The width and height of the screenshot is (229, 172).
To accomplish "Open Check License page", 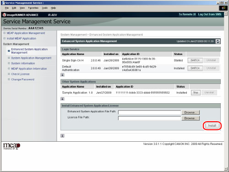I will 20,74.
